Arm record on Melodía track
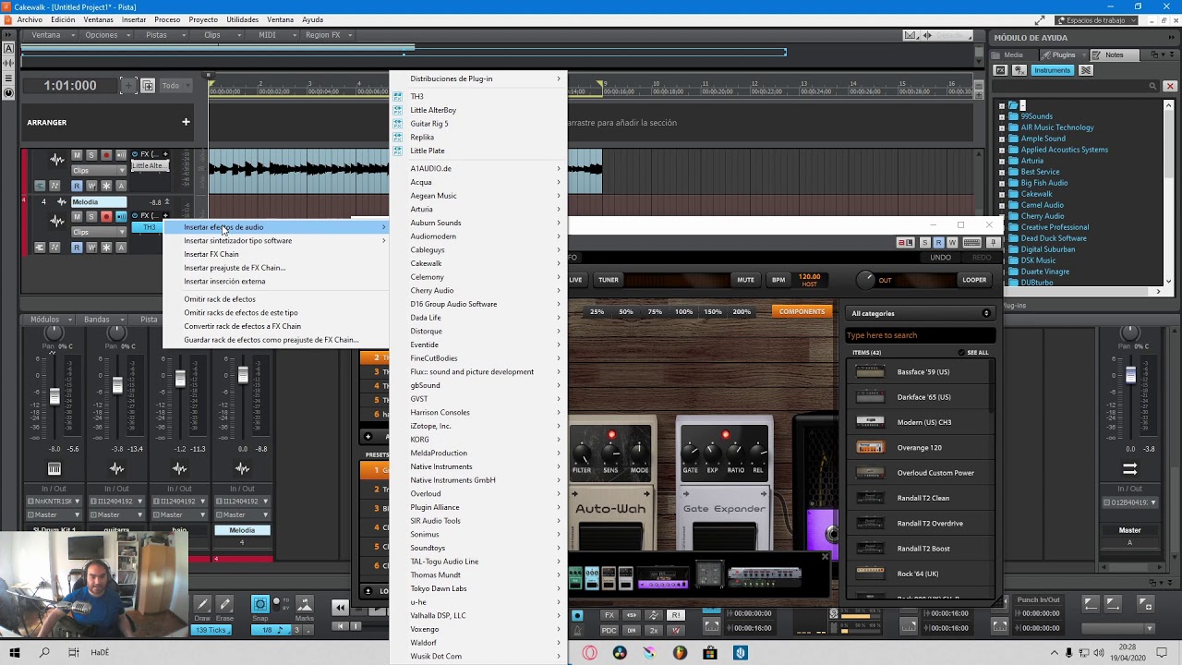The width and height of the screenshot is (1182, 665). tap(105, 216)
